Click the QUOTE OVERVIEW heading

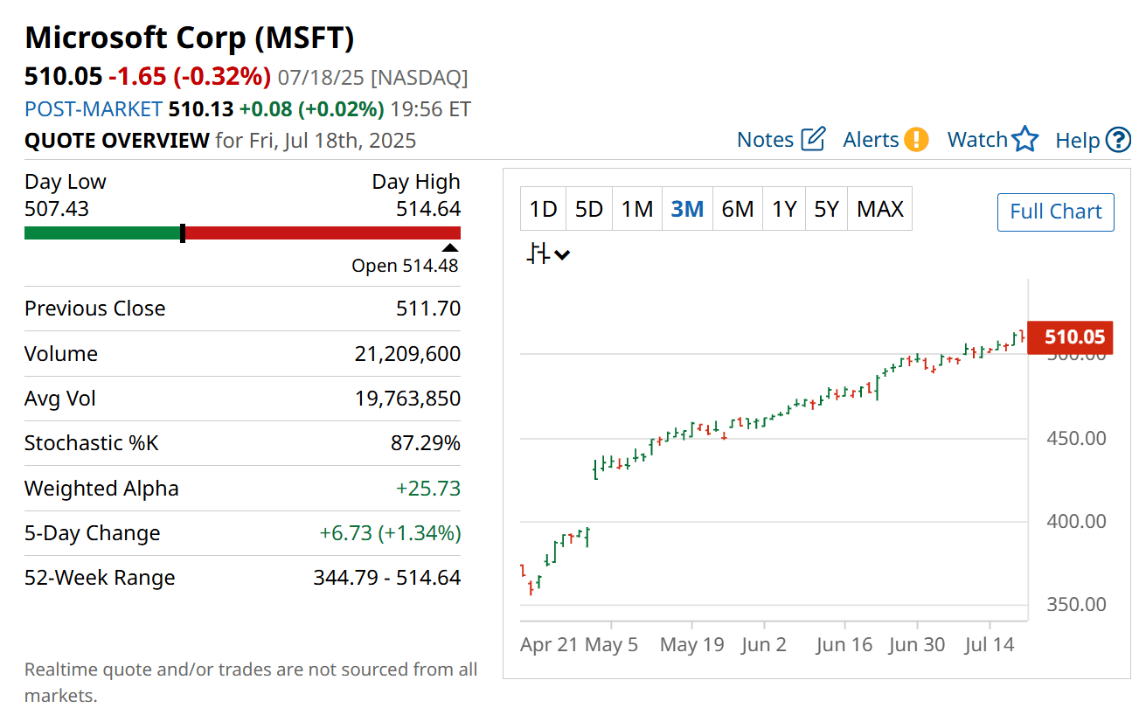[x=117, y=141]
